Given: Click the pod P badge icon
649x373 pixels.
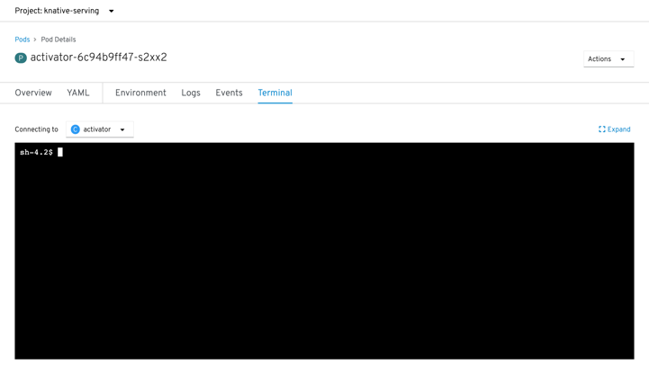Looking at the screenshot, I should [21, 58].
